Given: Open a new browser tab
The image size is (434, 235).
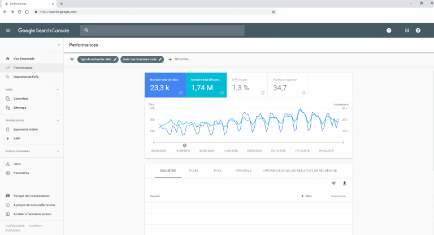Looking at the screenshot, I should click(x=62, y=4).
